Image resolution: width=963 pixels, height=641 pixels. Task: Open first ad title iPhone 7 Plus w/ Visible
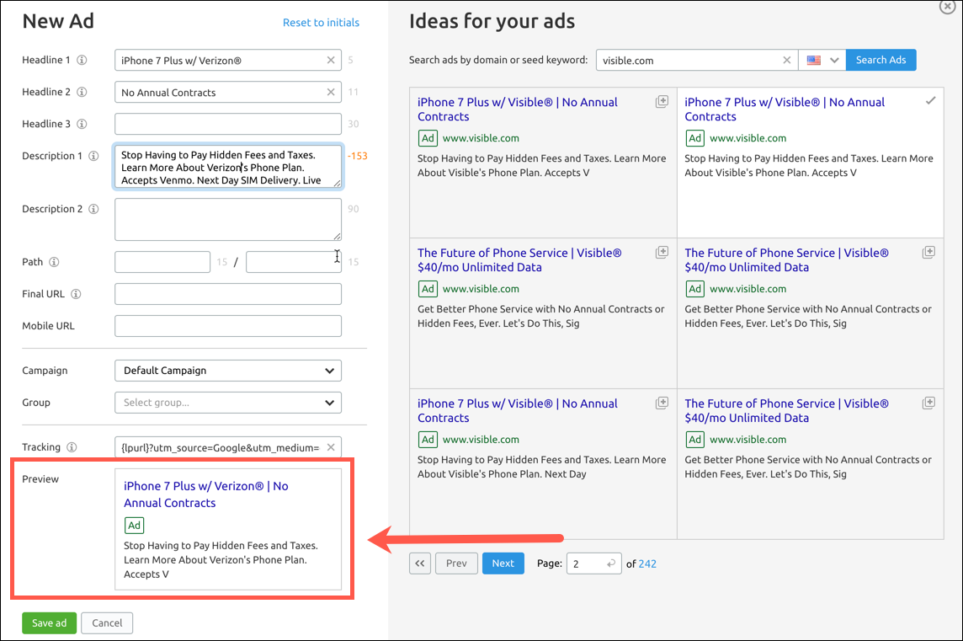518,110
